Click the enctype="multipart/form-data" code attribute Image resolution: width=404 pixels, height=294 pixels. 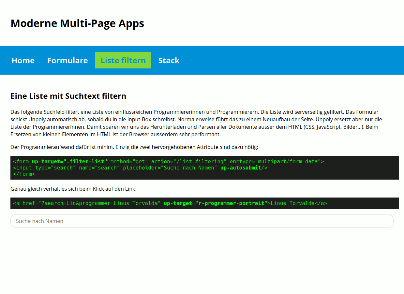click(x=275, y=162)
